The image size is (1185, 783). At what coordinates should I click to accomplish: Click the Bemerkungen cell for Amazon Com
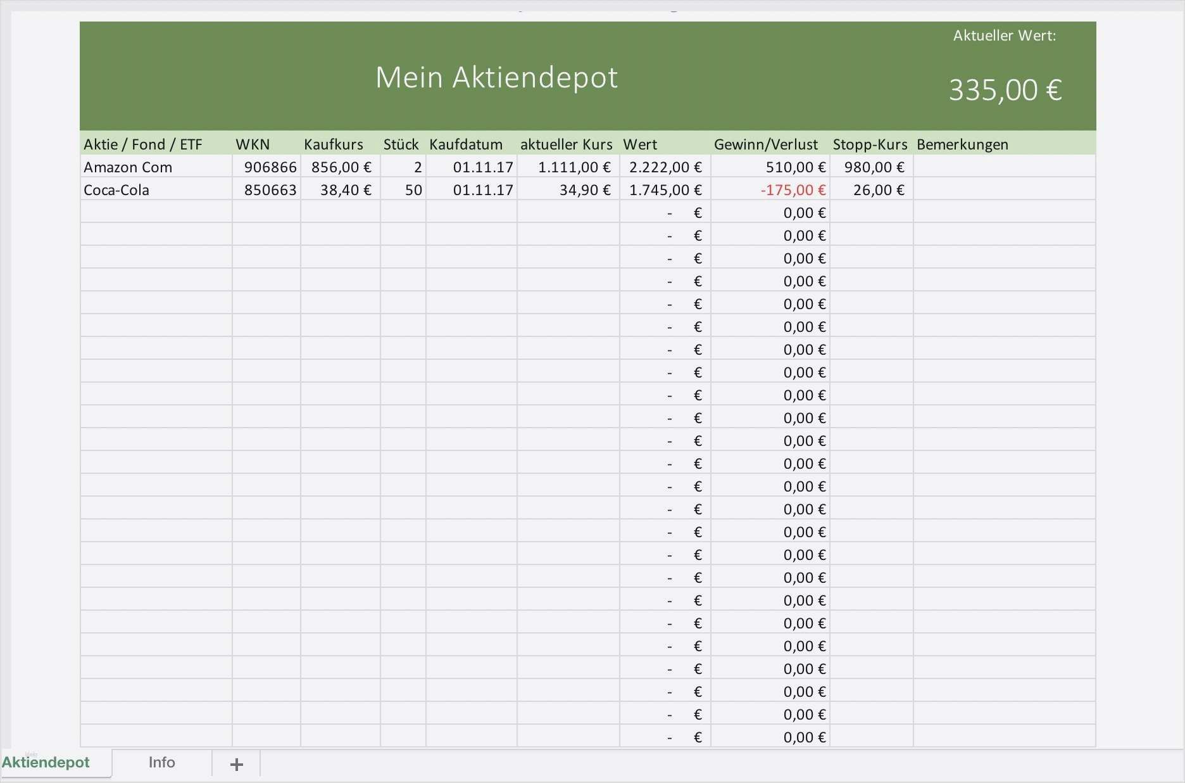[x=1005, y=167]
